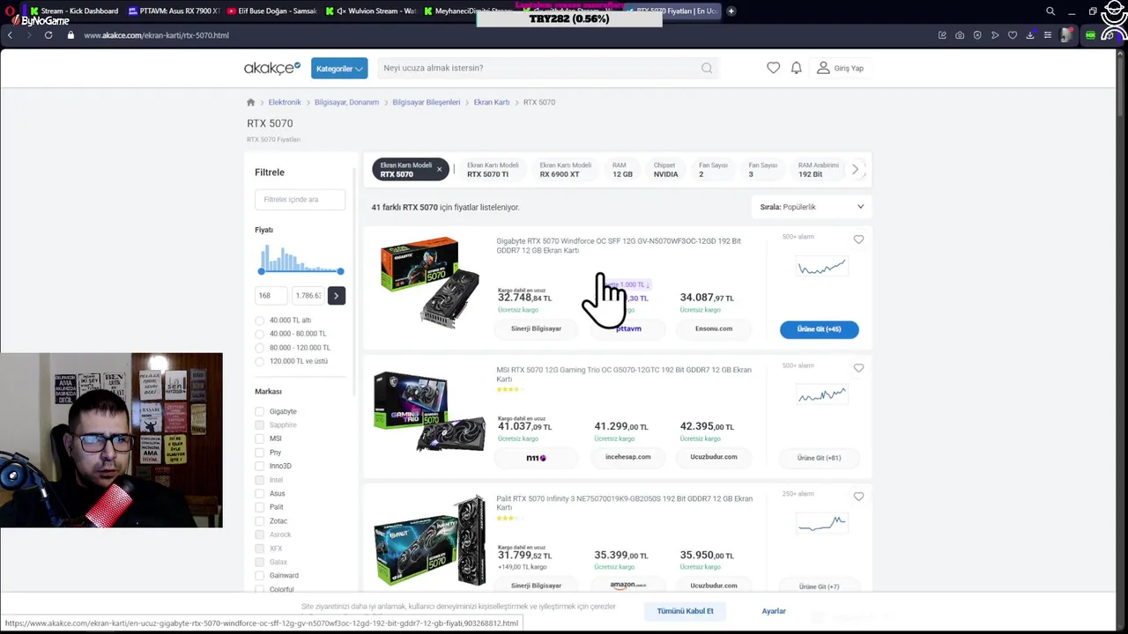Favorite the Gigabyte RTX 5070 Windforce card
Screen dimensions: 1128x634
tap(858, 240)
